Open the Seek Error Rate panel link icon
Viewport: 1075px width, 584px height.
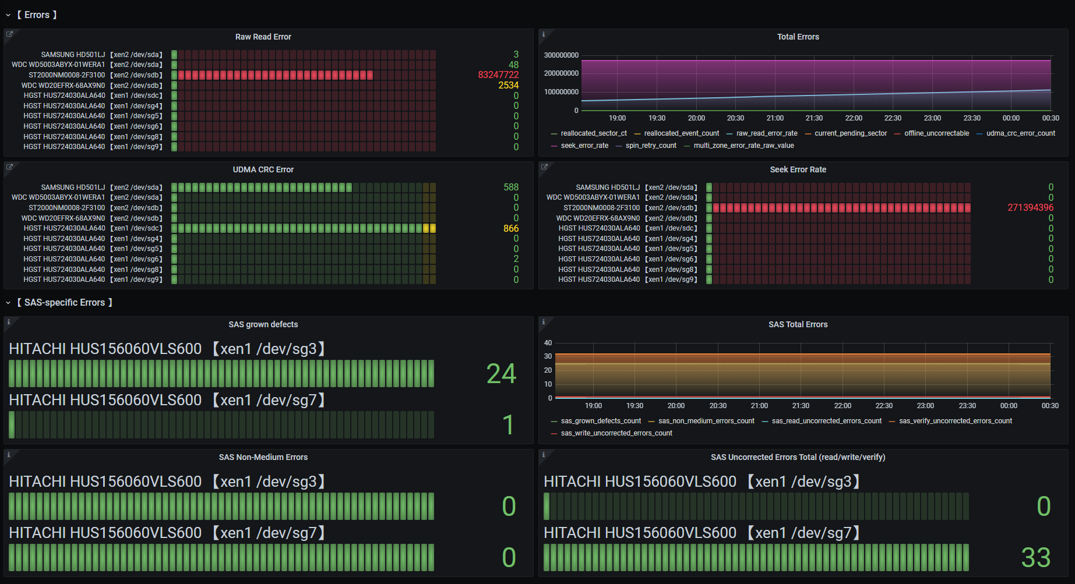tap(544, 167)
